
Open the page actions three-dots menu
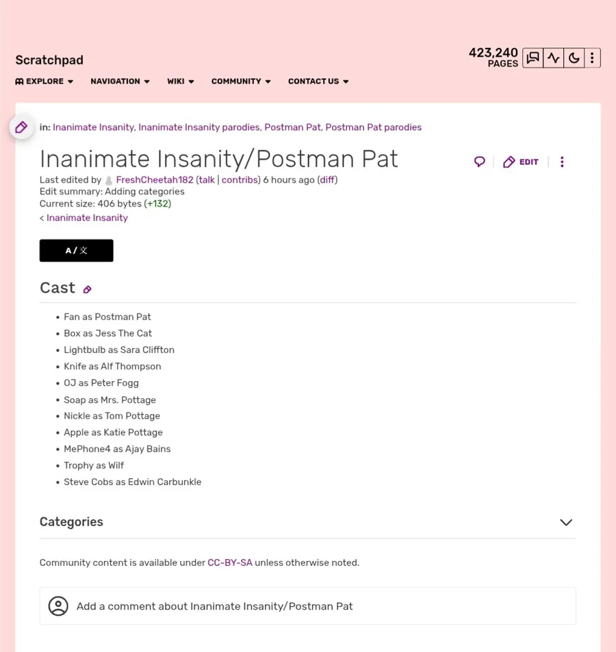[562, 162]
